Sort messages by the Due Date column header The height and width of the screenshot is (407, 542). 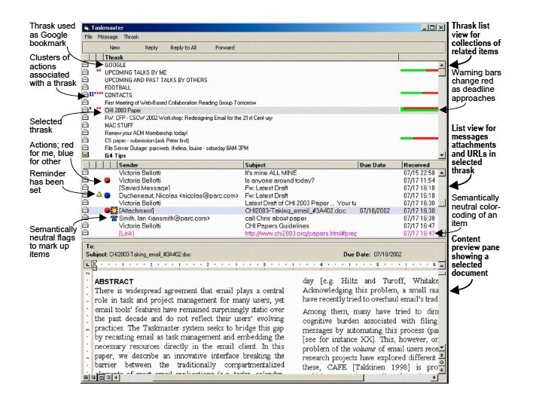(x=380, y=165)
